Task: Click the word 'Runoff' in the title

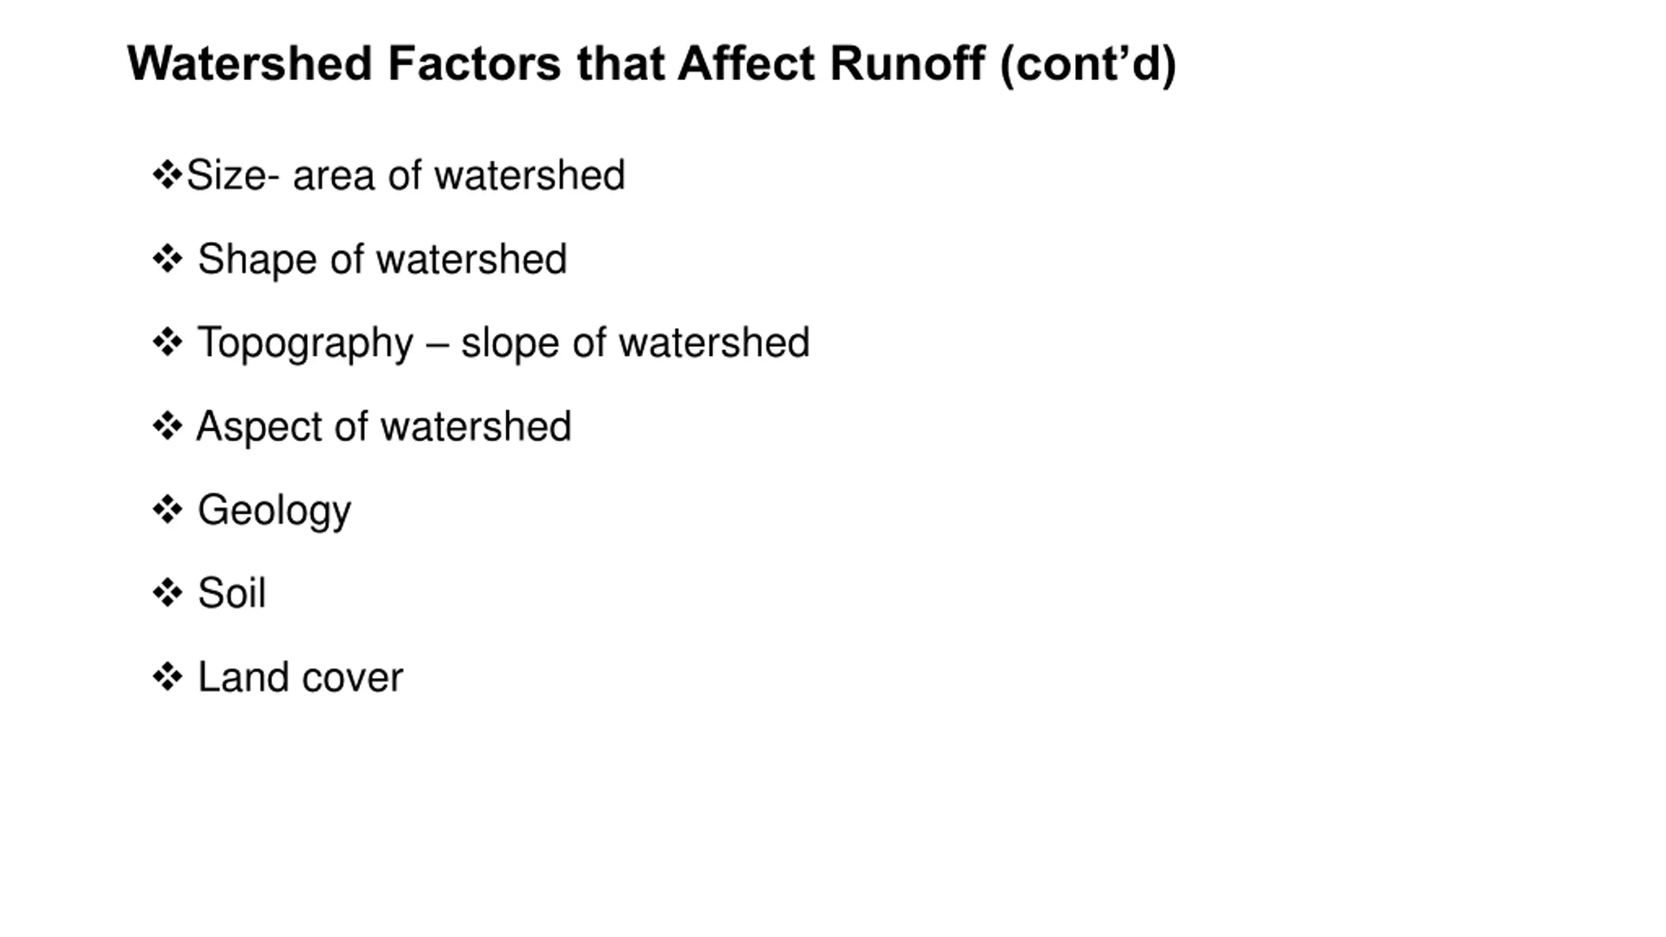Action: pyautogui.click(x=907, y=64)
